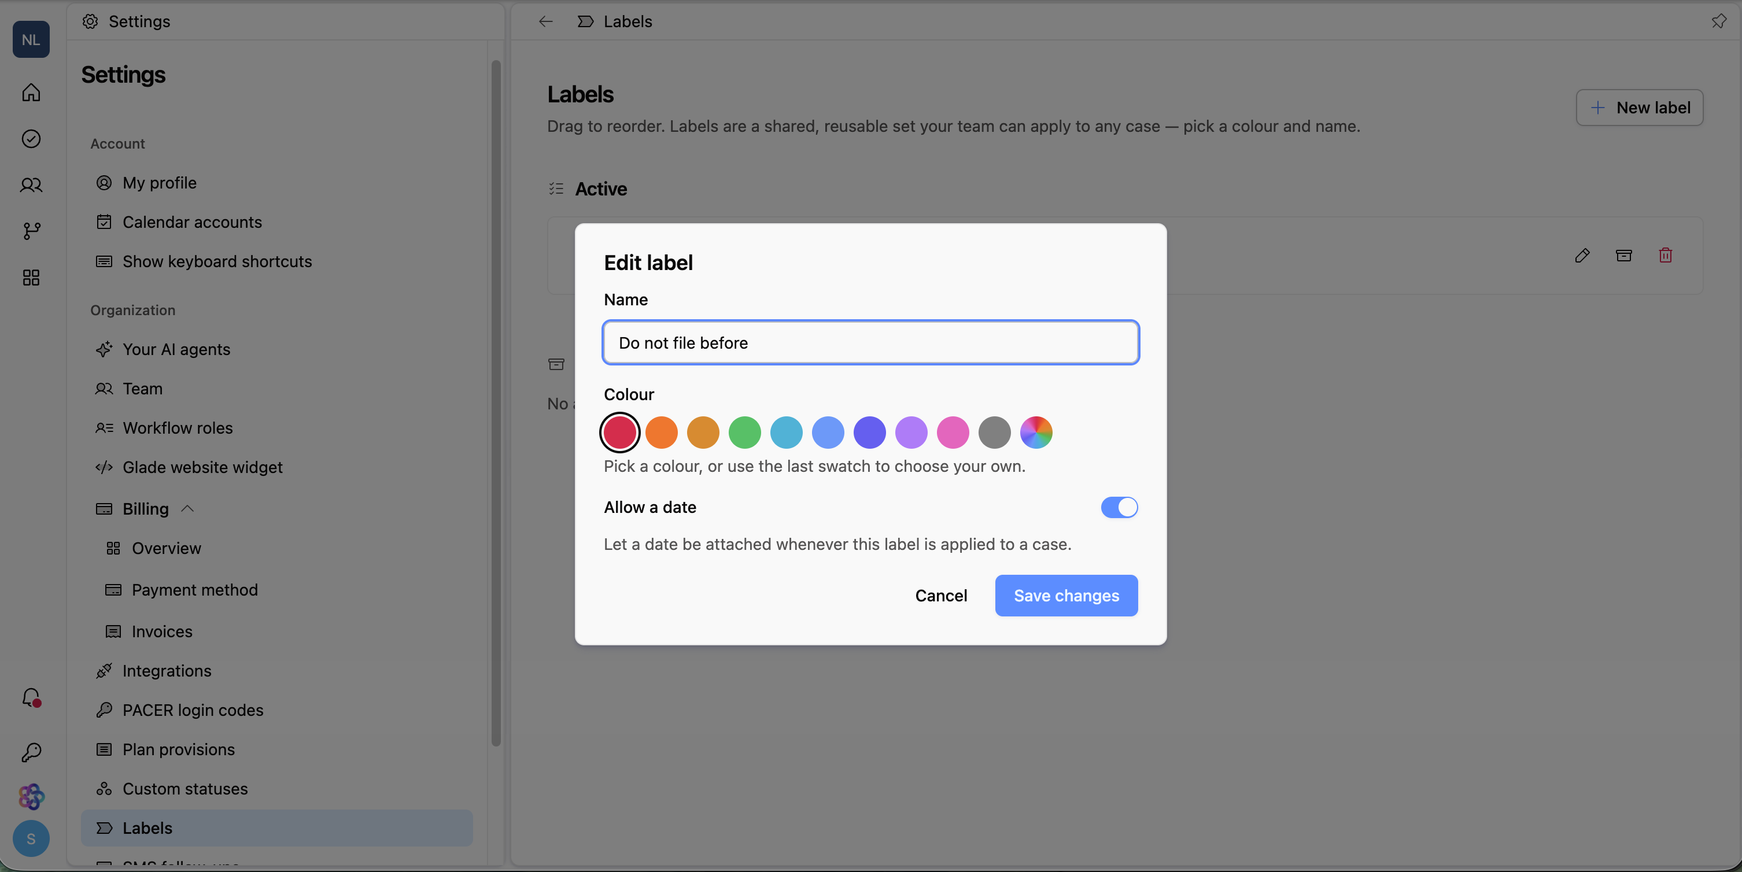Click the colorful knot logo icon

31,796
